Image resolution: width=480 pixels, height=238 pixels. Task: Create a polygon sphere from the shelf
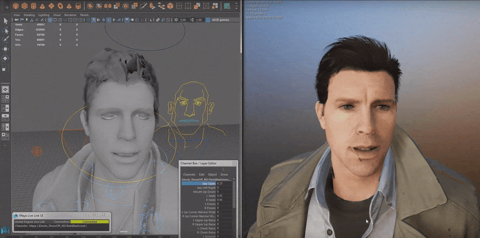16,6
